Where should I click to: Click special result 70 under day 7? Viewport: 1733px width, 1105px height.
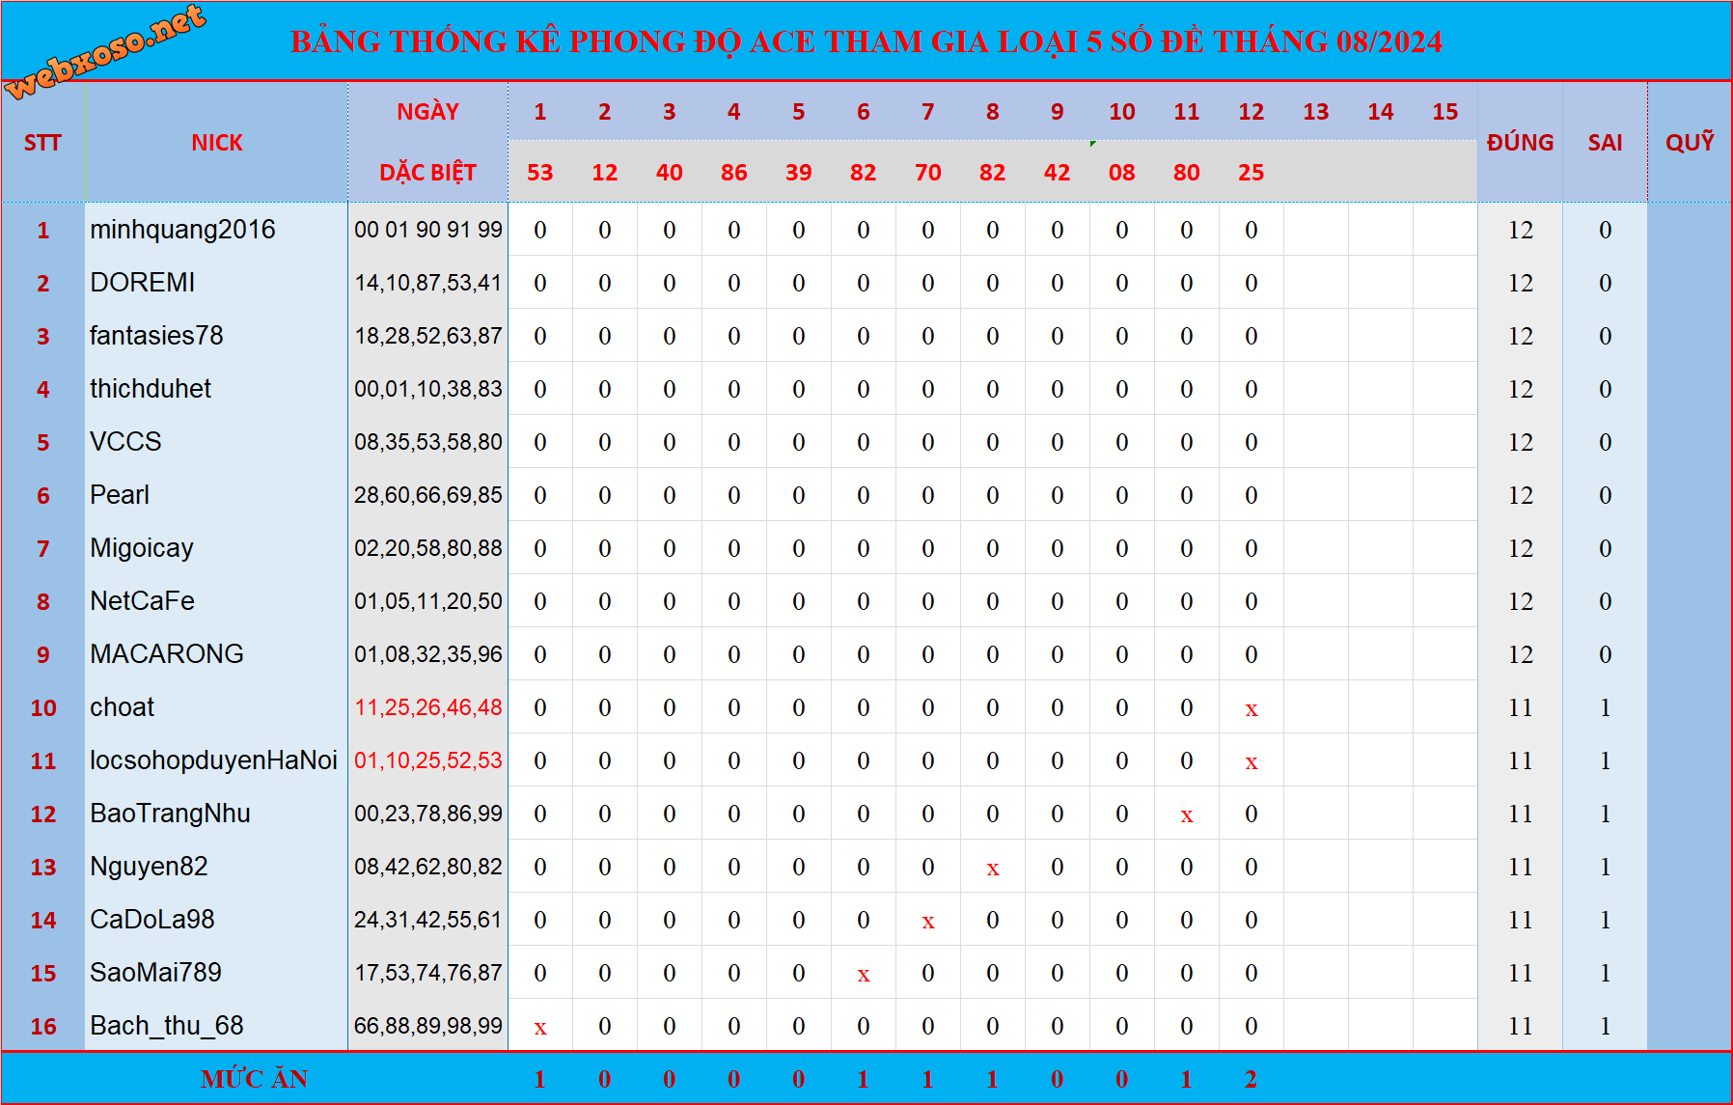pyautogui.click(x=928, y=173)
